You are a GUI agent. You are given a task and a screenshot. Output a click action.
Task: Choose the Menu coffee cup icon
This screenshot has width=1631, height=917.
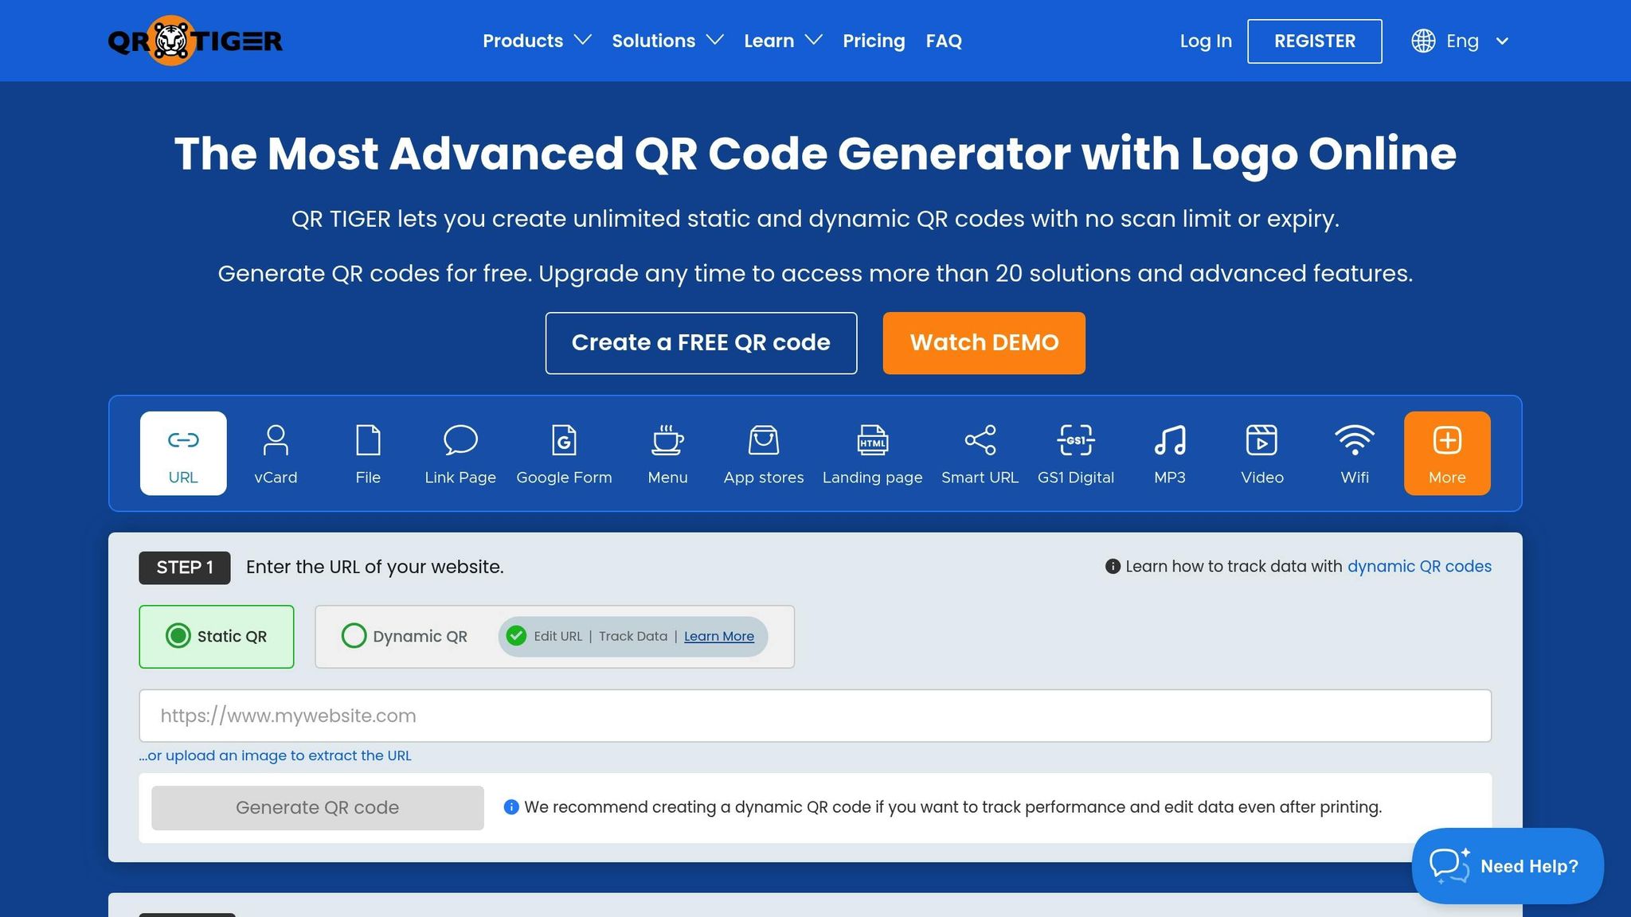click(667, 440)
